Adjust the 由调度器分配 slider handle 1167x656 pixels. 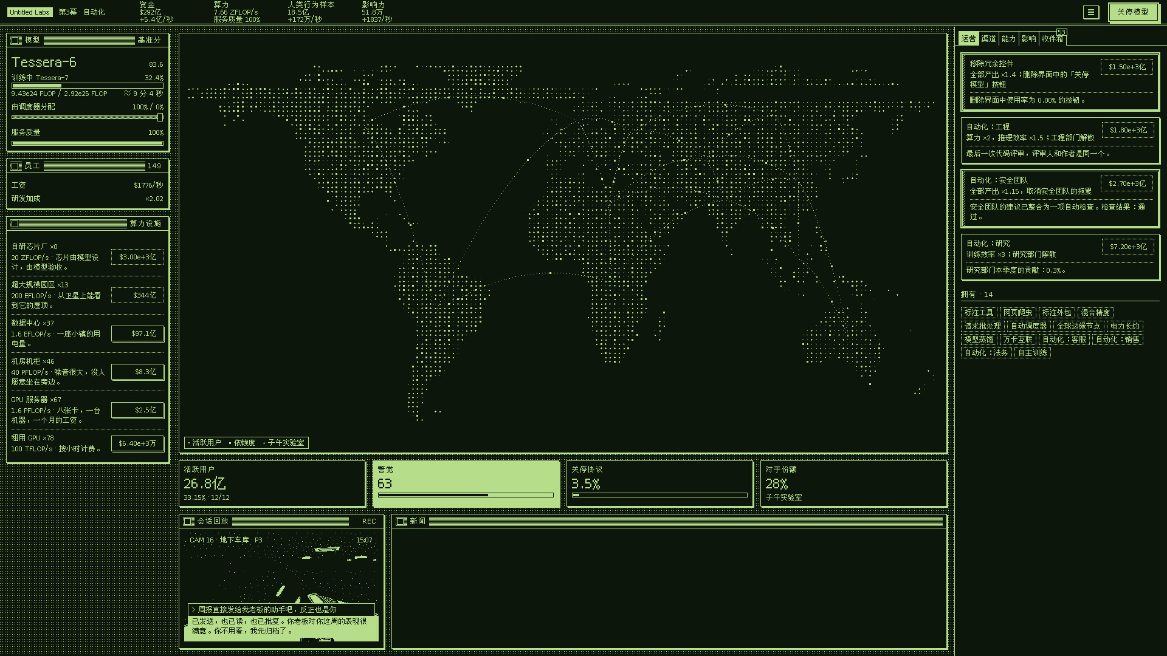coord(160,117)
